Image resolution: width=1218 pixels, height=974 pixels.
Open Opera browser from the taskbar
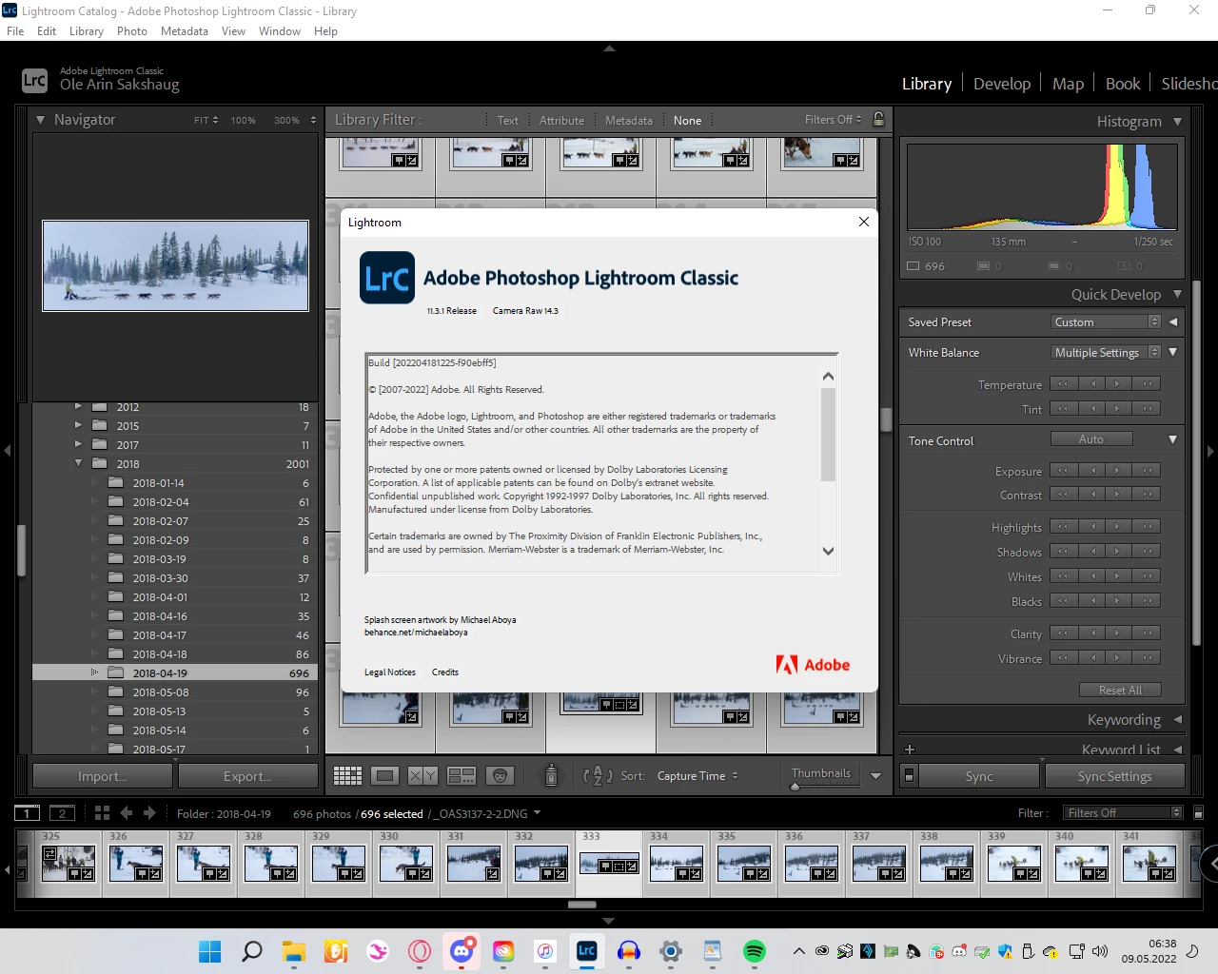pyautogui.click(x=420, y=951)
